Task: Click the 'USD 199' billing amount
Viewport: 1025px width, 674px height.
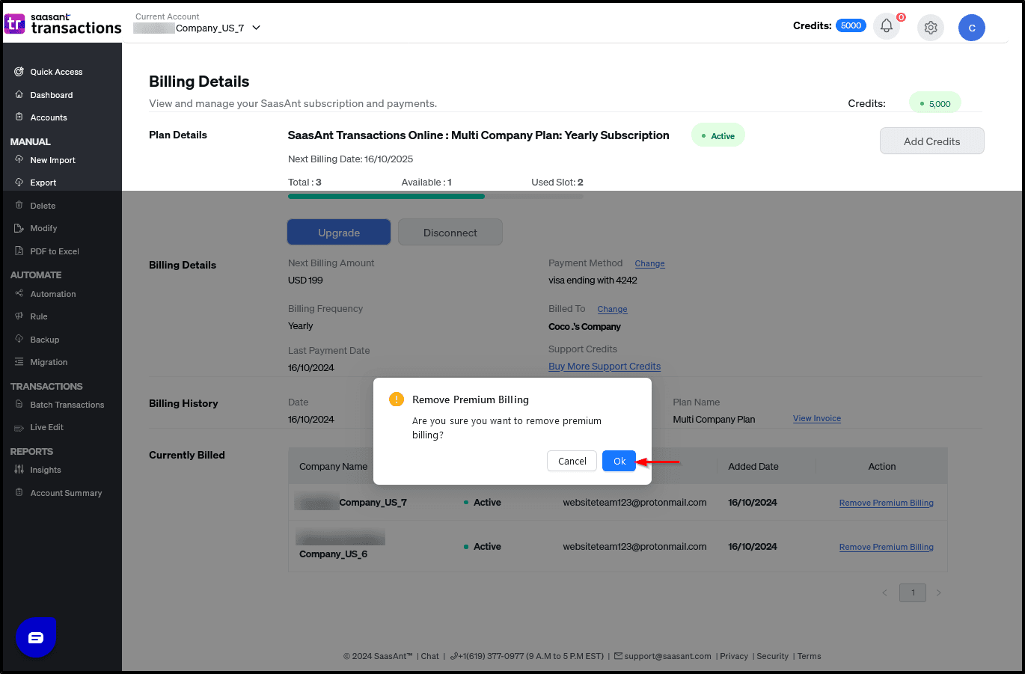Action: click(305, 281)
